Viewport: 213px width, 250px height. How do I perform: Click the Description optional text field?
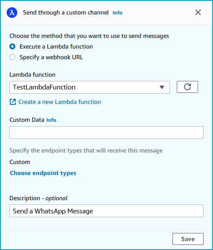pyautogui.click(x=106, y=211)
